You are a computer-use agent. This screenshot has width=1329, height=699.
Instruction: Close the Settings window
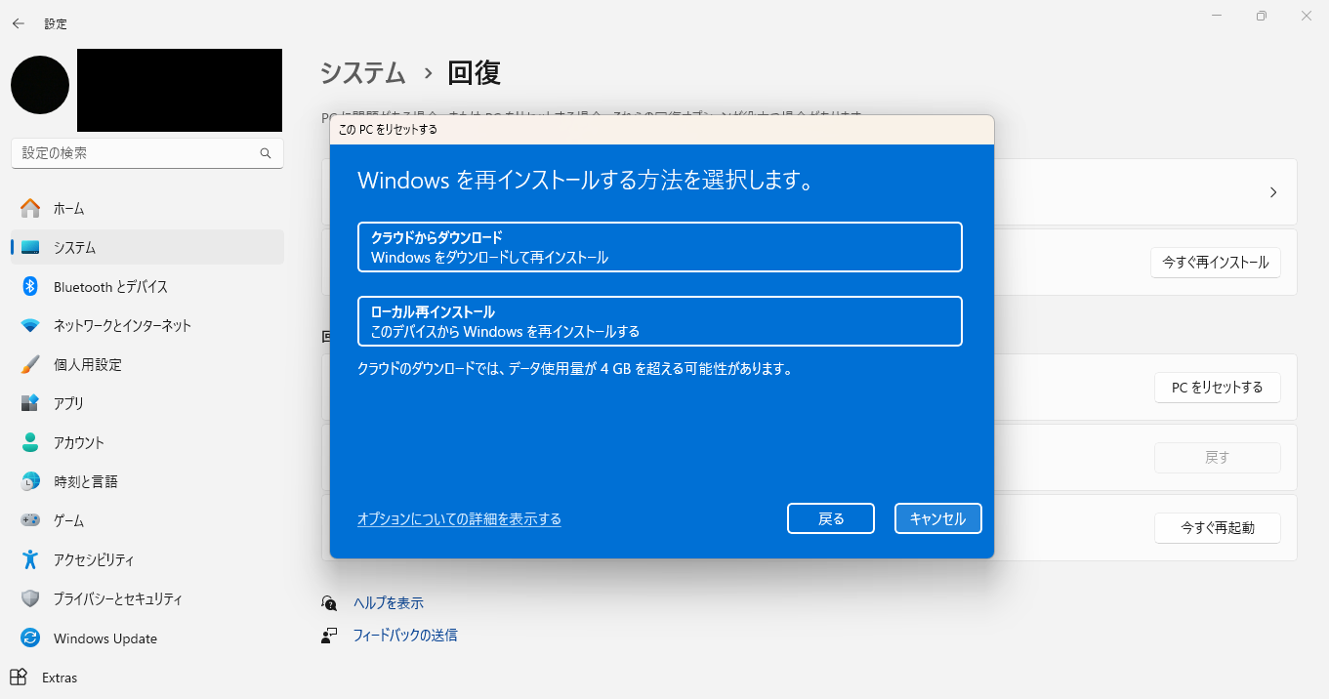[1307, 16]
